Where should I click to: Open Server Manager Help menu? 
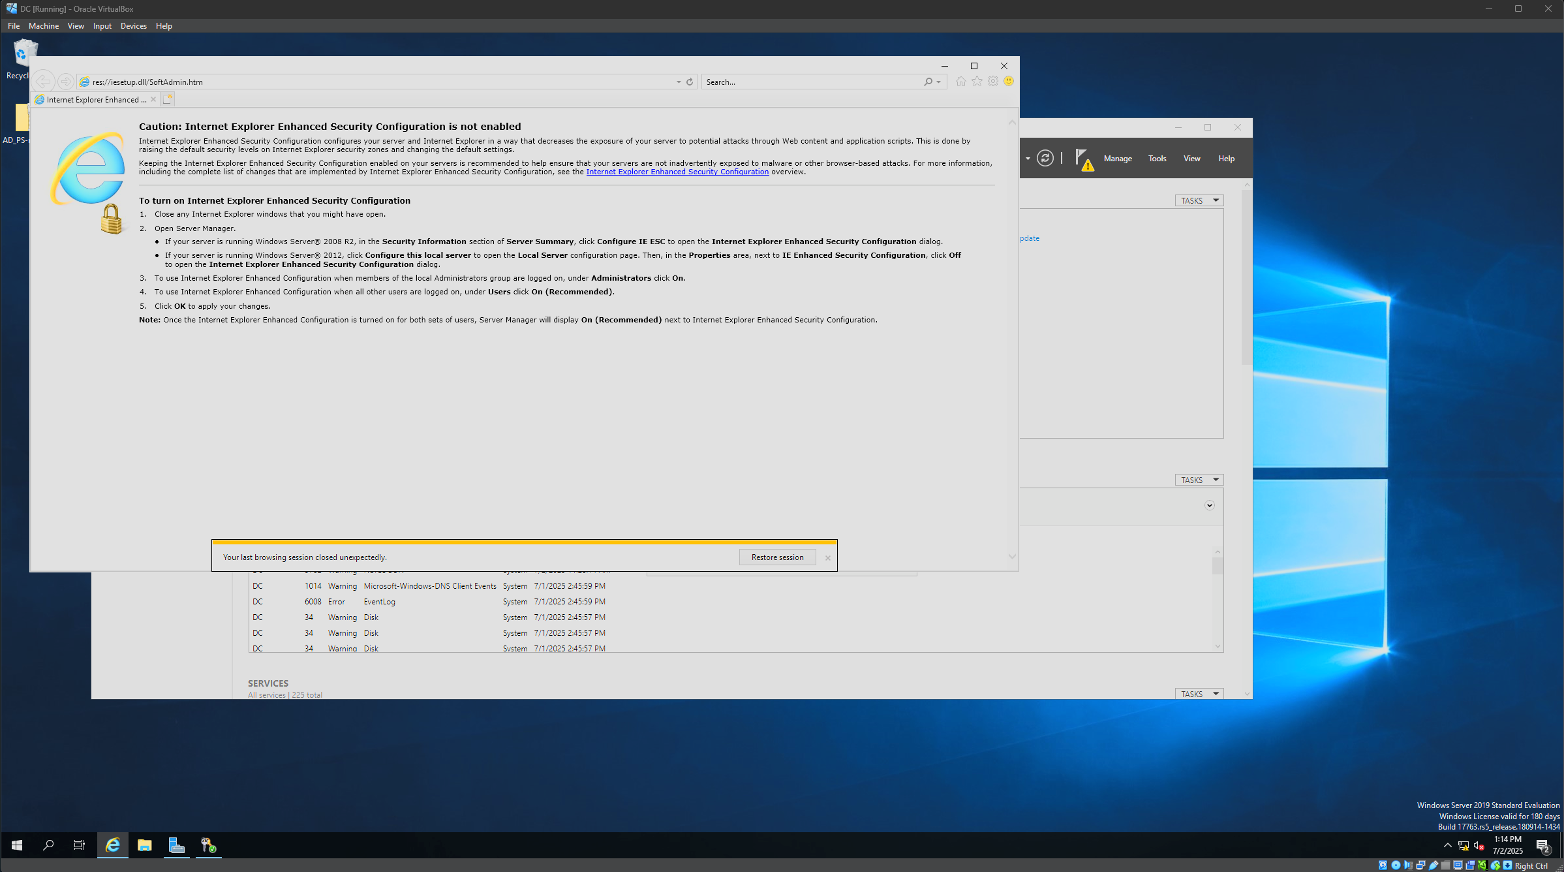[1226, 159]
